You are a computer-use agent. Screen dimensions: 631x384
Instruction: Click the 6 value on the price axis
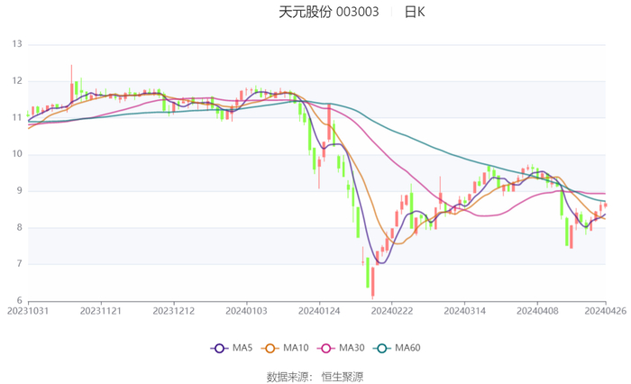20,301
